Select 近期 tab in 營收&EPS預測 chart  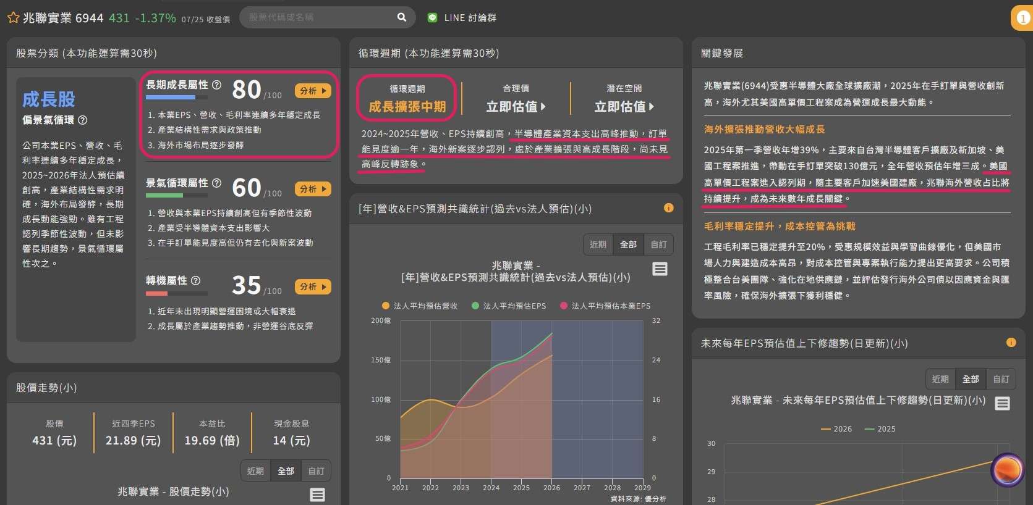598,244
